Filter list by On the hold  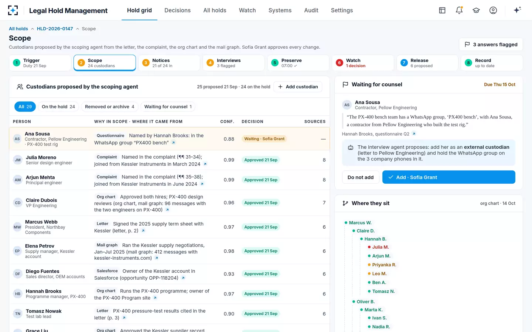pyautogui.click(x=58, y=107)
